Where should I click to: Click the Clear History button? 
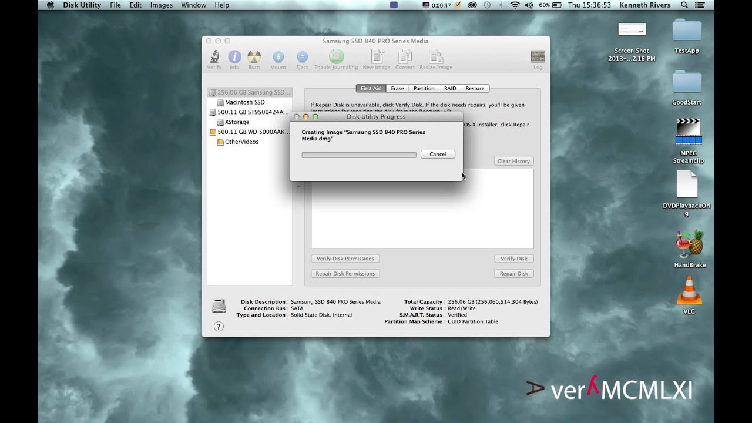513,161
